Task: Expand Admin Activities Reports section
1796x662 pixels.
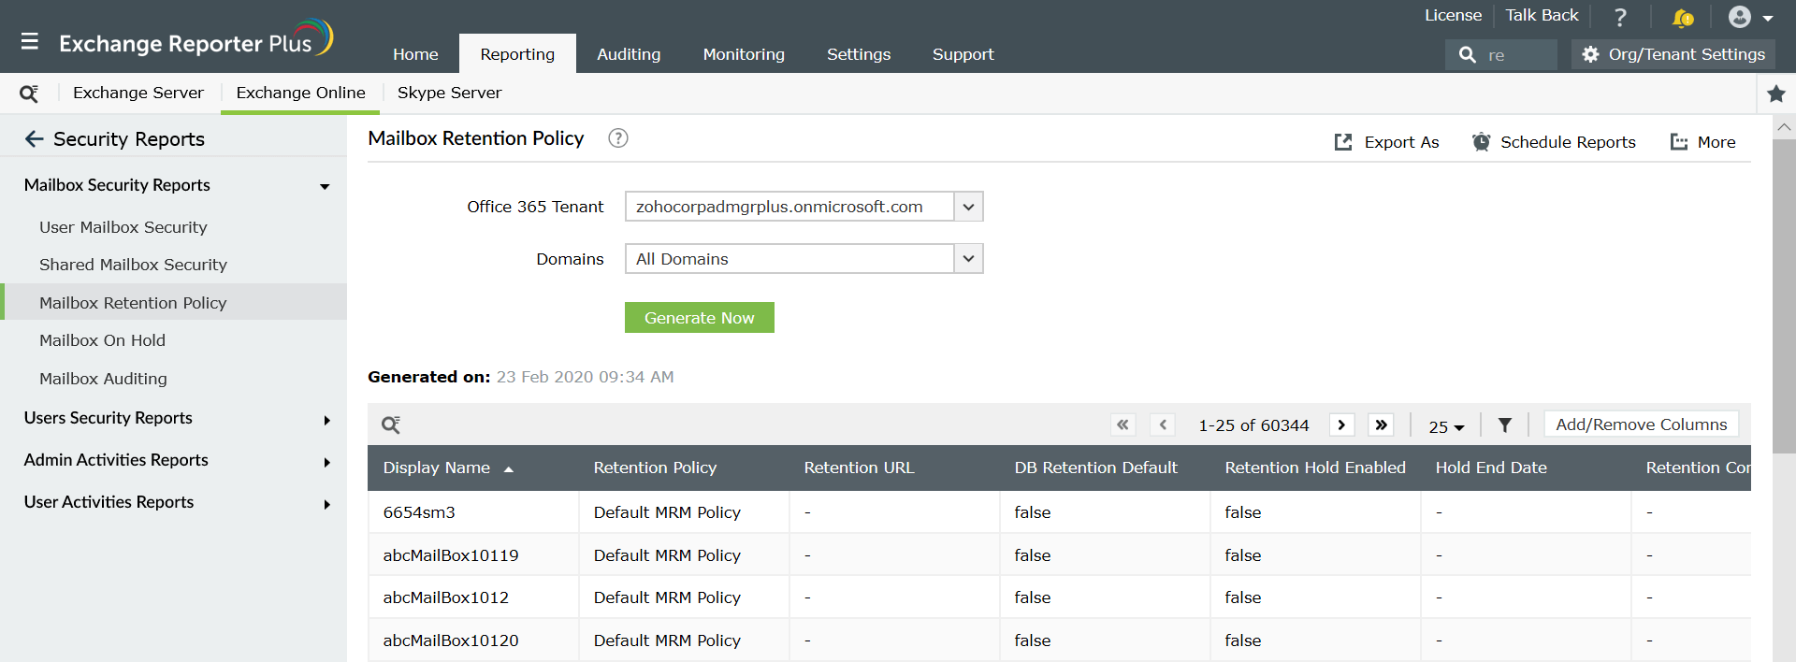Action: point(326,462)
